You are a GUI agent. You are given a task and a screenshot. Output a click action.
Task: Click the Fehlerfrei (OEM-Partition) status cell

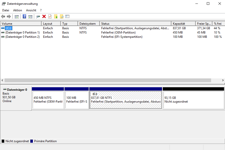point(118,33)
